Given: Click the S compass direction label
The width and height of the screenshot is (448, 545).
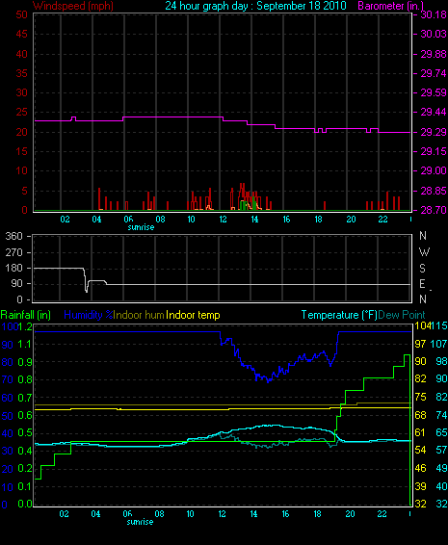Looking at the screenshot, I should coord(422,269).
